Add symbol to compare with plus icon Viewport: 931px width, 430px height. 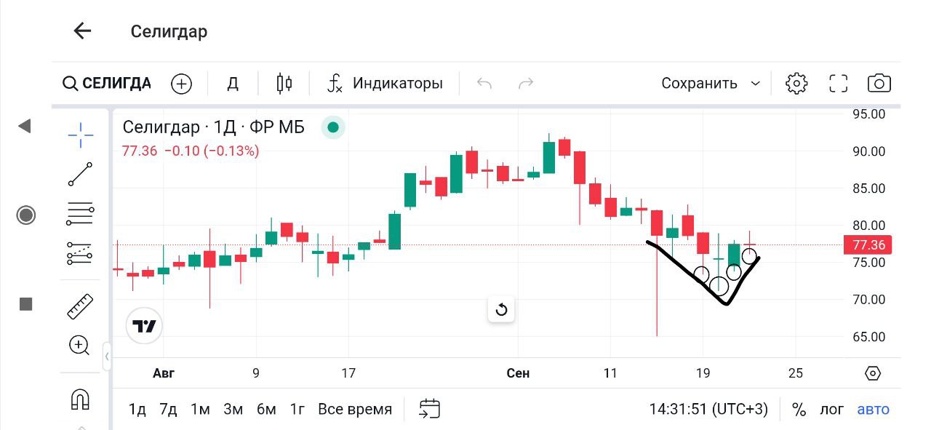coord(181,84)
